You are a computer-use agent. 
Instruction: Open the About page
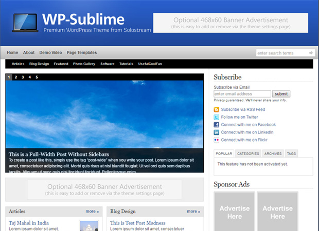29,52
